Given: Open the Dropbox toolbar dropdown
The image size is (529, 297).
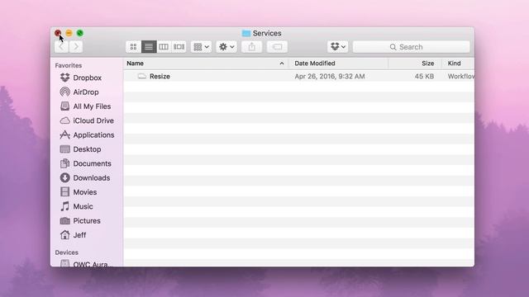Looking at the screenshot, I should [x=338, y=47].
